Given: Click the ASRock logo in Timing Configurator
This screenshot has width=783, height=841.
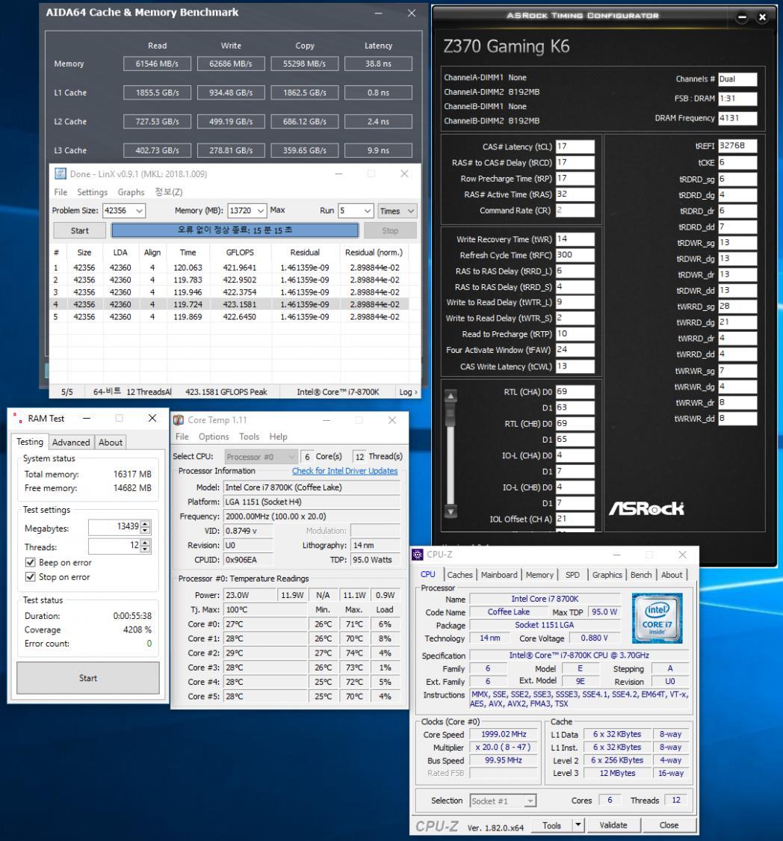Looking at the screenshot, I should (646, 508).
